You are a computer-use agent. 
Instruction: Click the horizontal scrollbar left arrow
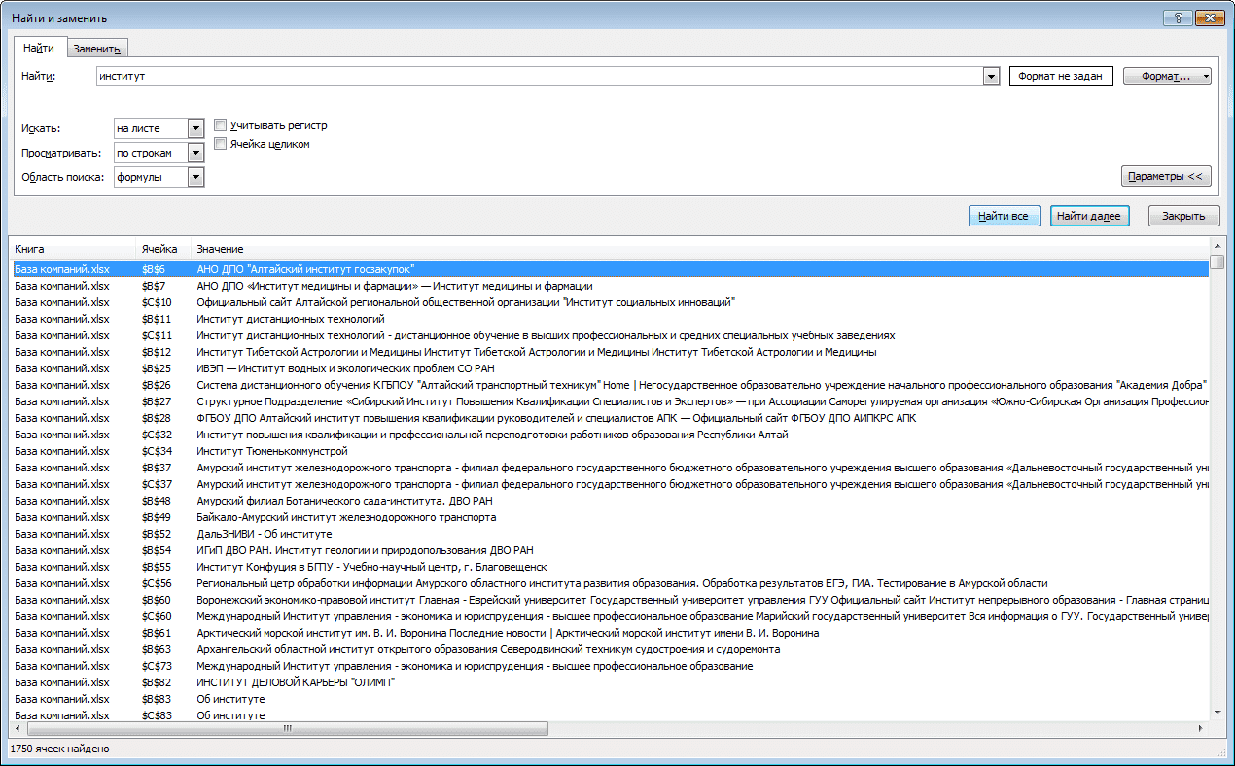(18, 728)
